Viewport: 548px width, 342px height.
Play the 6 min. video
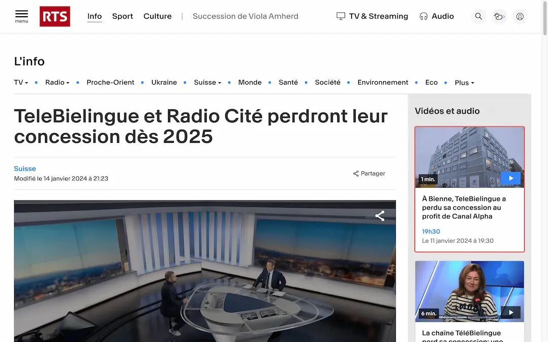coord(510,312)
